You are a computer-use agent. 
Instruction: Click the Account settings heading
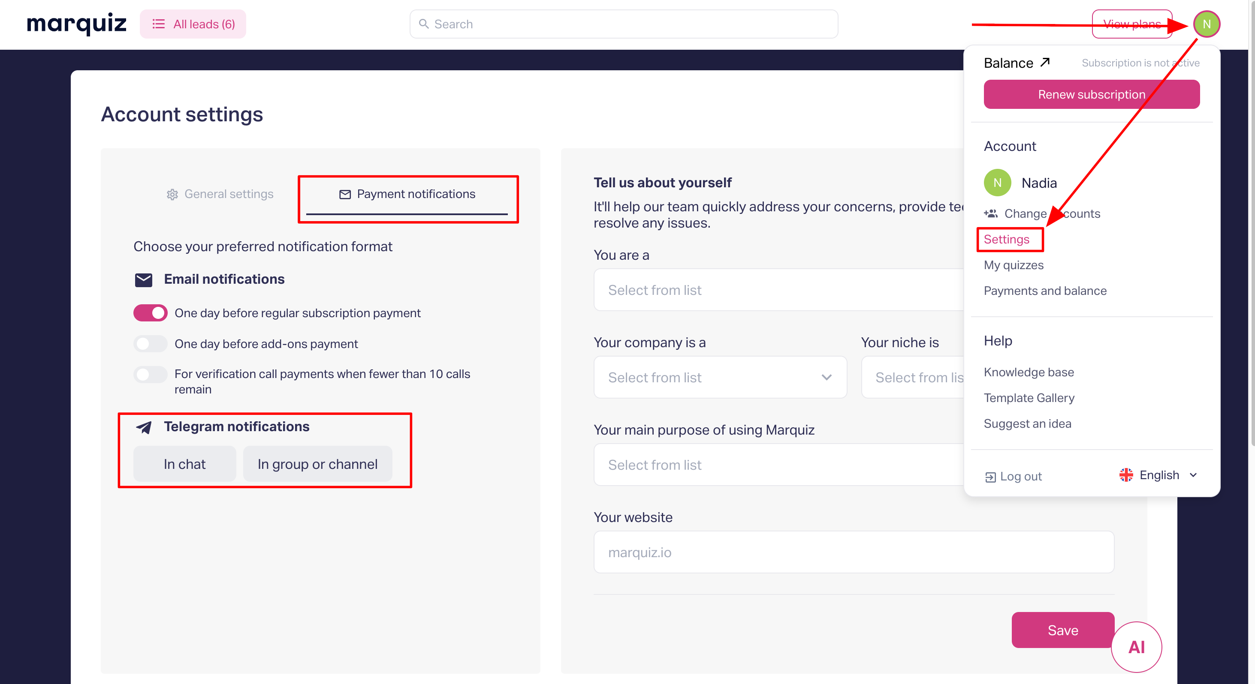[x=182, y=114]
